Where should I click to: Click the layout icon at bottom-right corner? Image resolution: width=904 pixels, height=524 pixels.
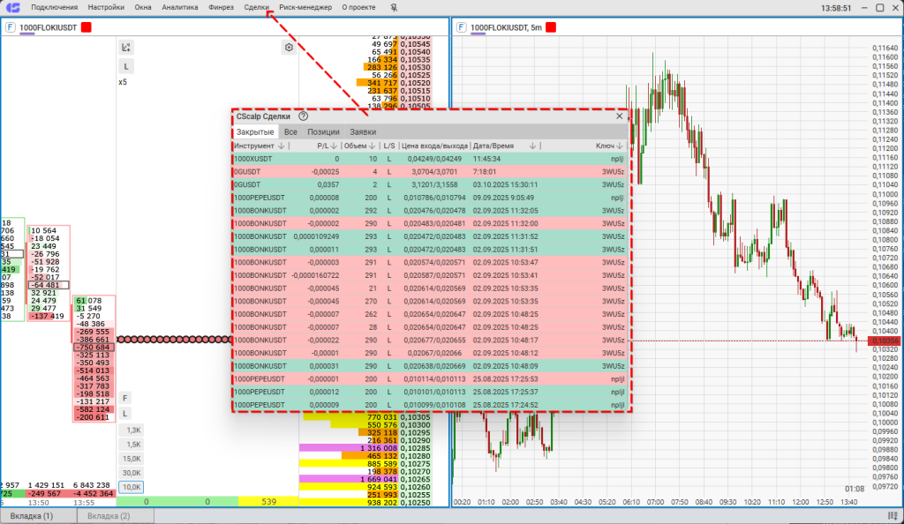tap(893, 515)
